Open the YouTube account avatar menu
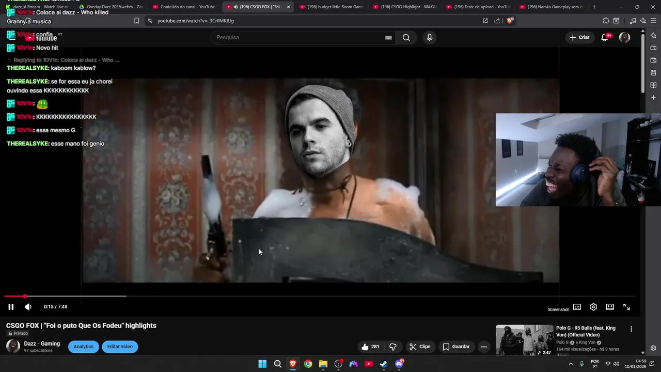661x372 pixels. click(x=624, y=37)
